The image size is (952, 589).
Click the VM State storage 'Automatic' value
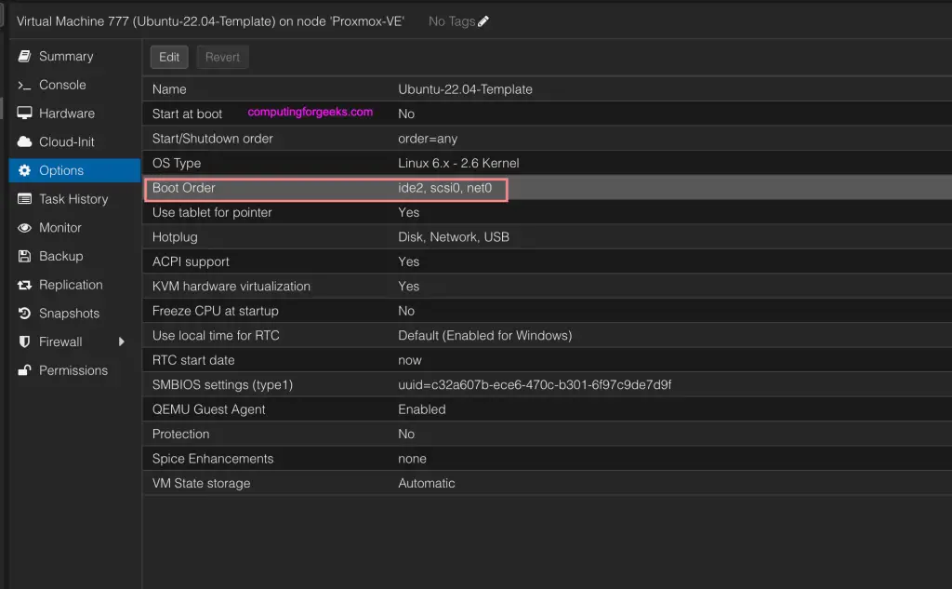point(426,483)
